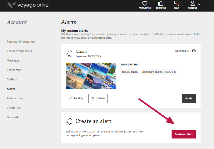Click the Osaka alert title

[81, 52]
